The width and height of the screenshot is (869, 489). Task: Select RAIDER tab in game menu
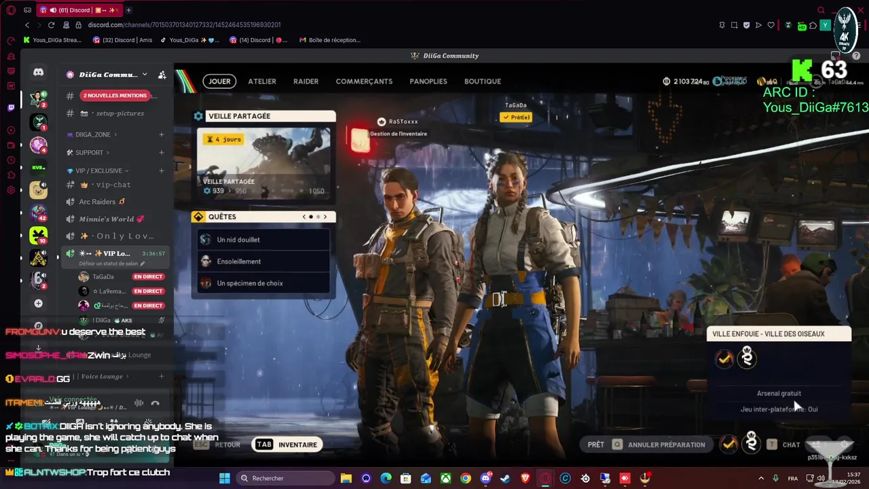point(306,81)
